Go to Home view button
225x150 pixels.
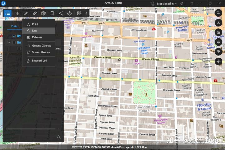218,32
